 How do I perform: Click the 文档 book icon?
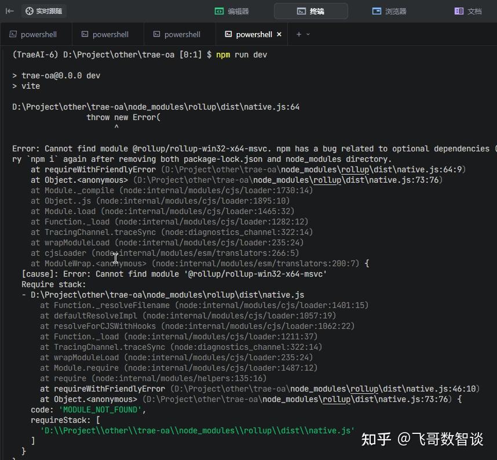click(x=459, y=11)
